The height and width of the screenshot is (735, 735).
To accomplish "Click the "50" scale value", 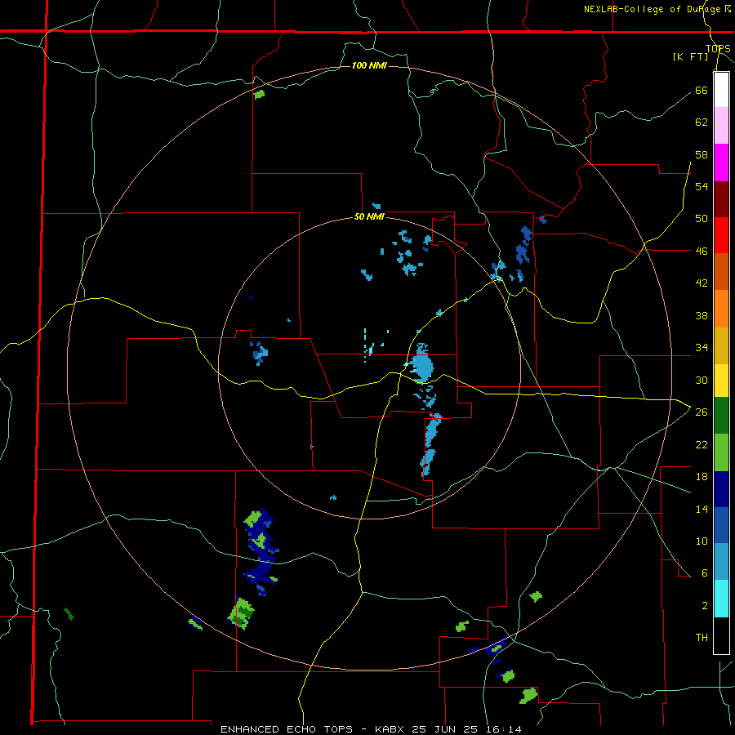I will pos(702,218).
